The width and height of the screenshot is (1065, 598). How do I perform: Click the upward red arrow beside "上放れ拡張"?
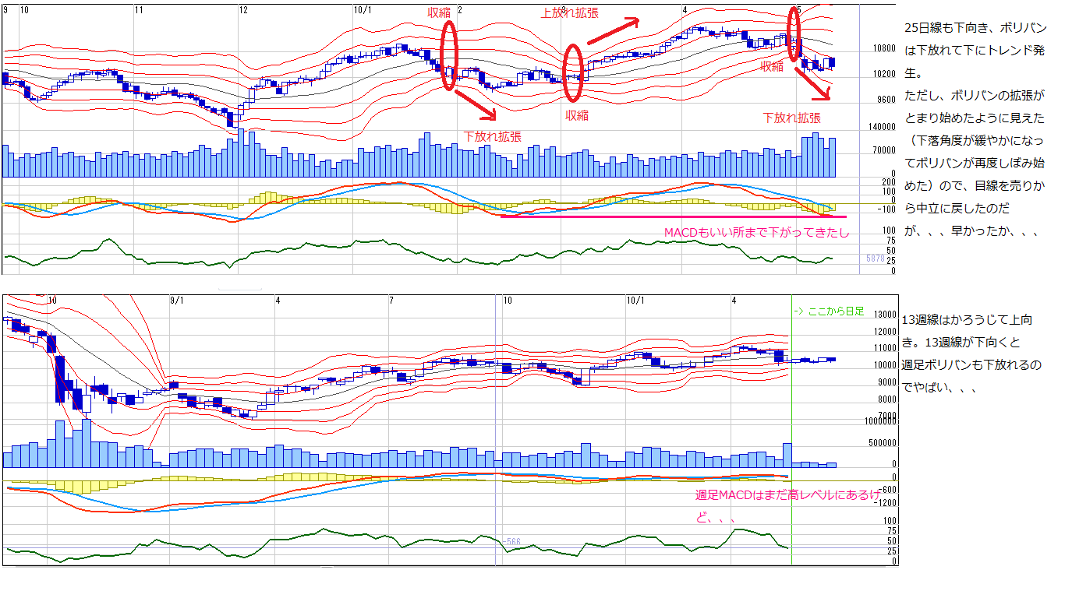[x=613, y=32]
